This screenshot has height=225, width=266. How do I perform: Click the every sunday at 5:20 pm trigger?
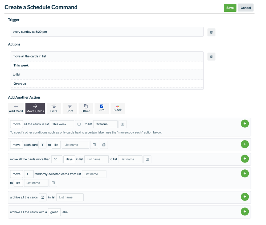[107, 32]
